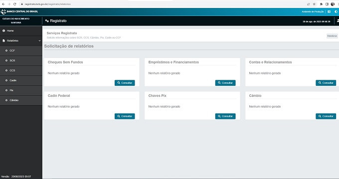339x179 pixels.
Task: Click Consultar for Cadin Federal
Action: [125, 116]
